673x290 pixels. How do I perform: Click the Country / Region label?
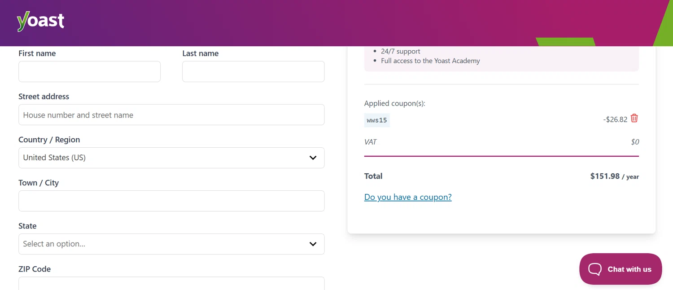(x=49, y=140)
